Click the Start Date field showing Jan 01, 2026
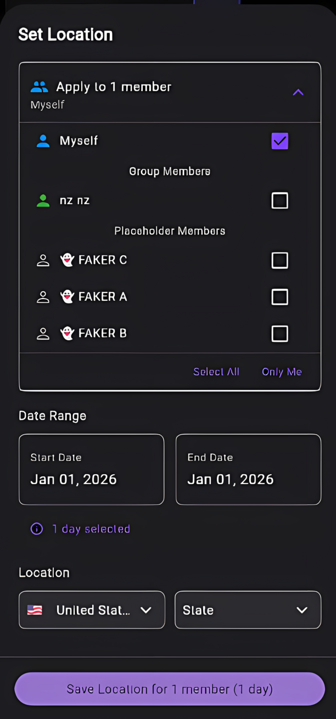Viewport: 336px width, 719px height. click(91, 469)
